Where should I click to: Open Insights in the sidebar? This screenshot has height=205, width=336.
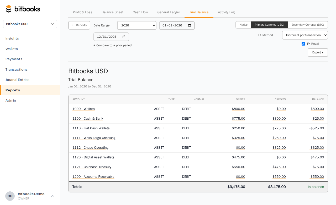[30, 38]
